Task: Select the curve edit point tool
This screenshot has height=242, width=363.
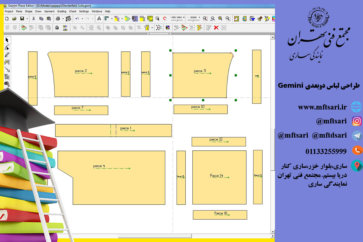Action: coord(7,47)
